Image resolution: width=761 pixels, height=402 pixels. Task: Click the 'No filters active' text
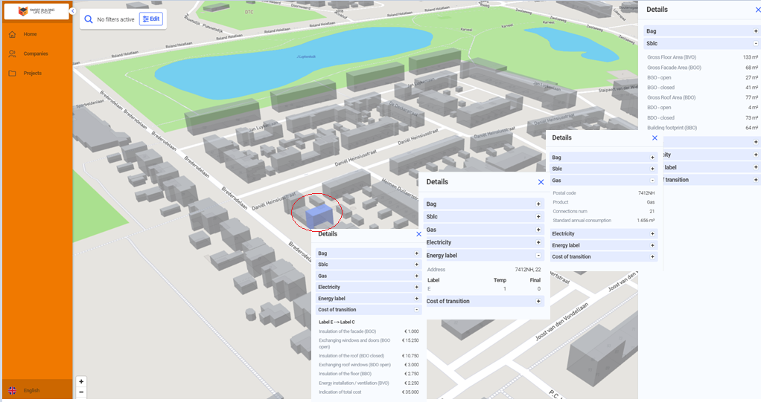tap(115, 19)
